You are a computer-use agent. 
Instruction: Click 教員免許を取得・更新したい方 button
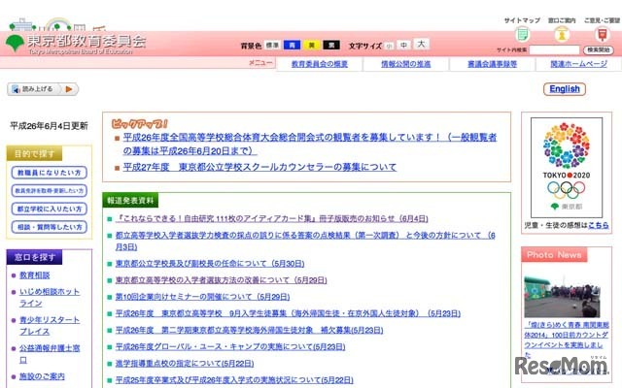[50, 190]
